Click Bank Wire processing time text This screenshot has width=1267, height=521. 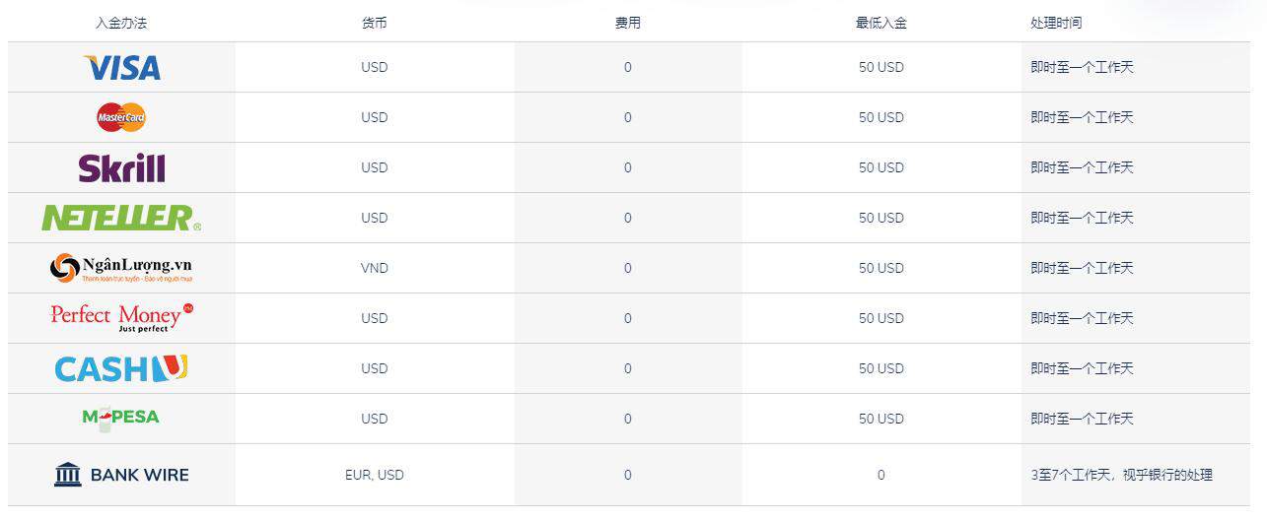[x=1122, y=475]
